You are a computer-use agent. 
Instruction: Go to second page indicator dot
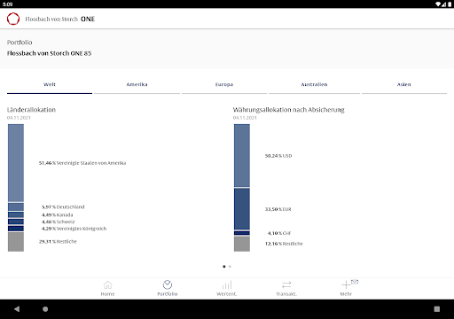click(230, 267)
